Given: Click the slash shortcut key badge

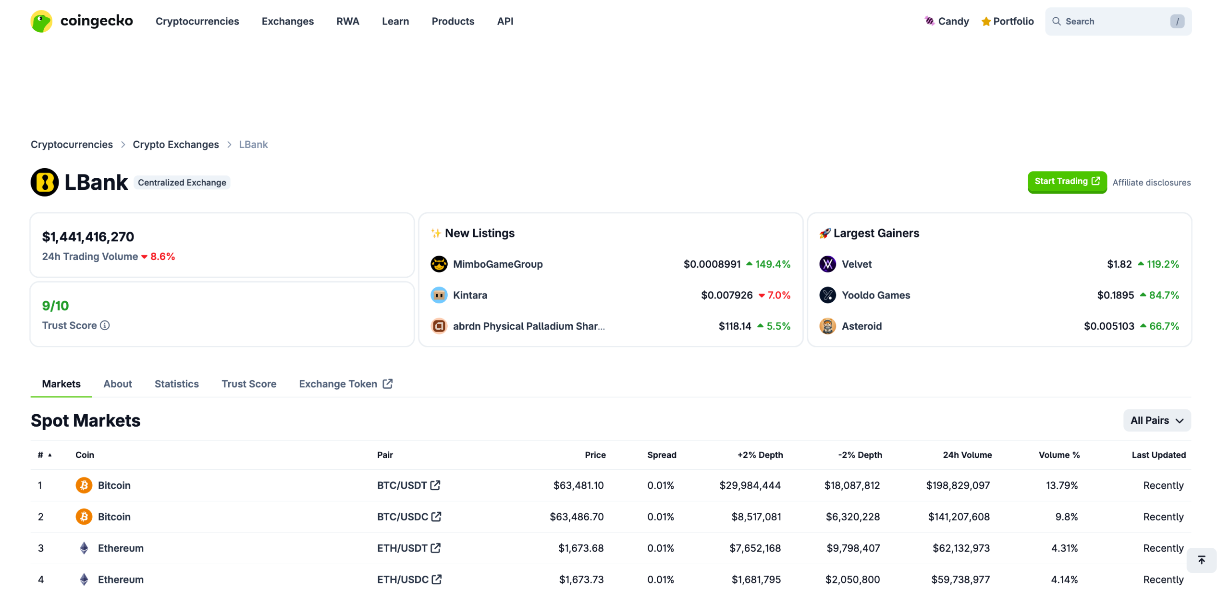Looking at the screenshot, I should point(1177,21).
